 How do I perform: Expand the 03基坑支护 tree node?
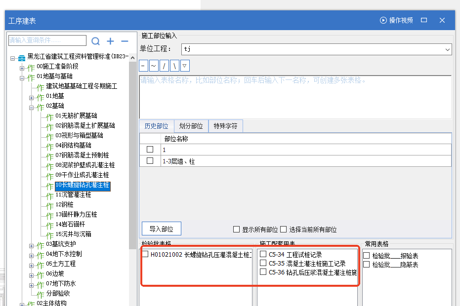(x=32, y=245)
